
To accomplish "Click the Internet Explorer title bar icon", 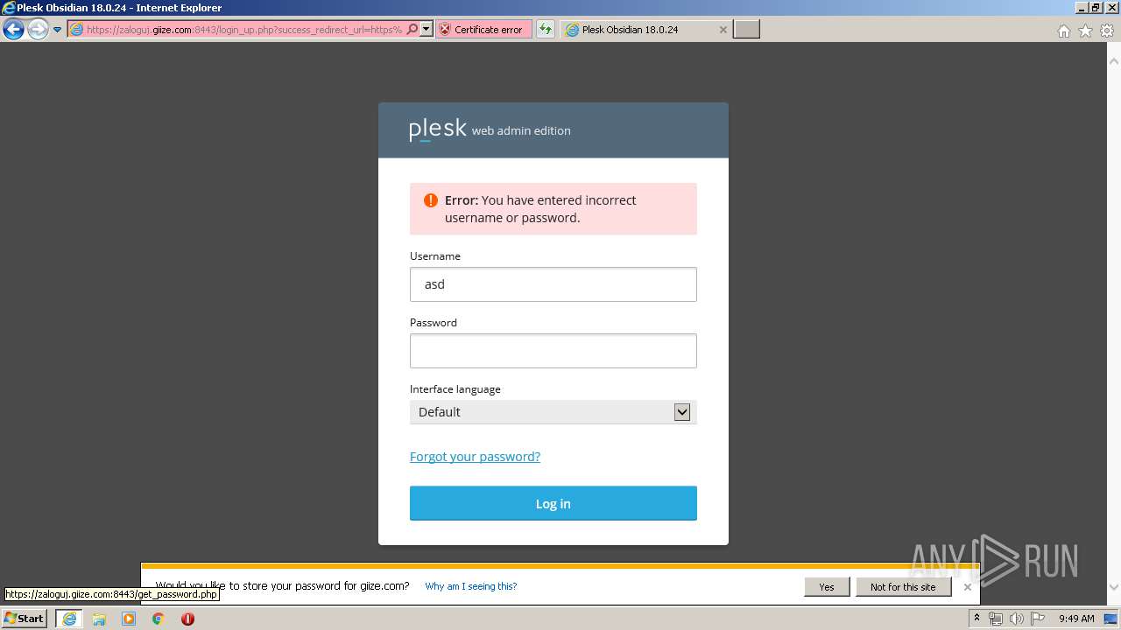I will pos(9,8).
